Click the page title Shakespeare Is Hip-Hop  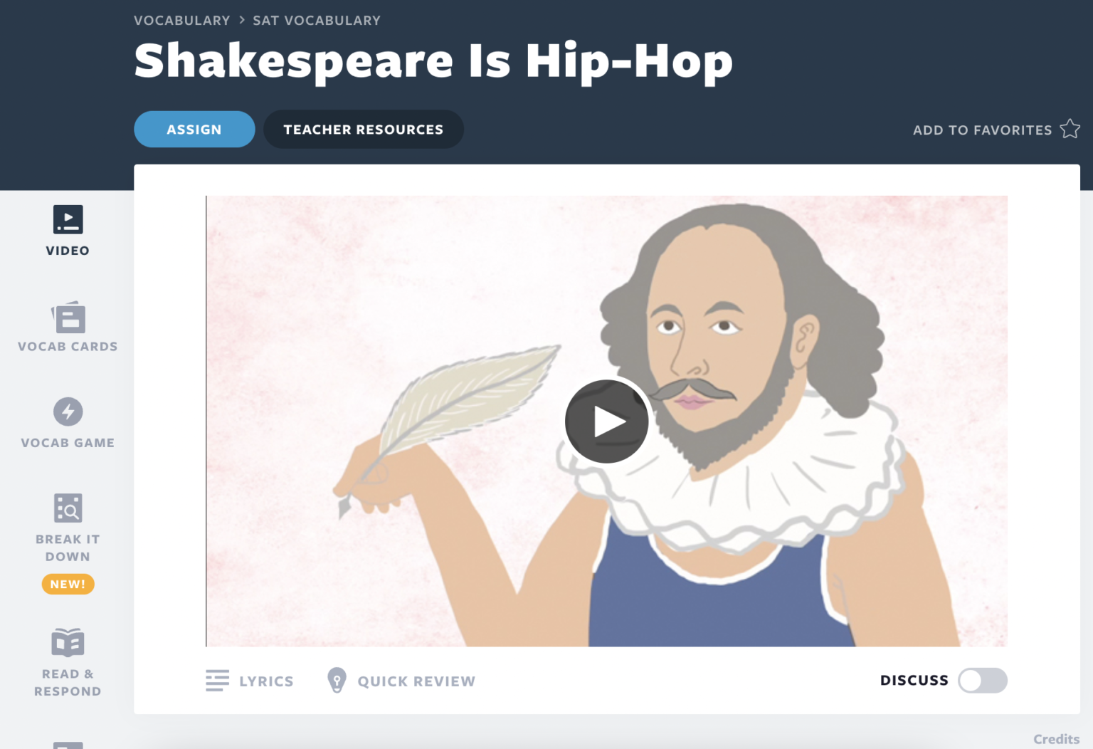pyautogui.click(x=433, y=61)
